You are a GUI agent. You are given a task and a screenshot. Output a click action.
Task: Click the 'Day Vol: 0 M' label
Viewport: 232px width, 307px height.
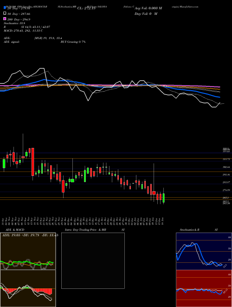pyautogui.click(x=146, y=14)
